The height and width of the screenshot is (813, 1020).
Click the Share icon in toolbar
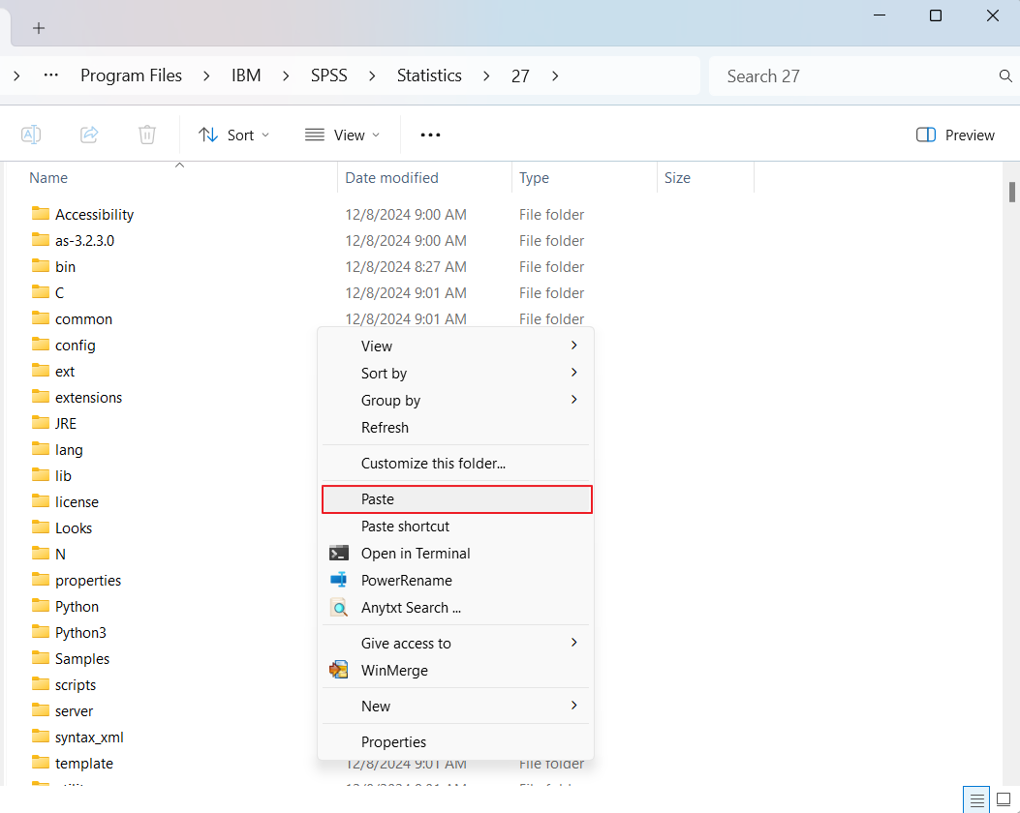tap(89, 135)
